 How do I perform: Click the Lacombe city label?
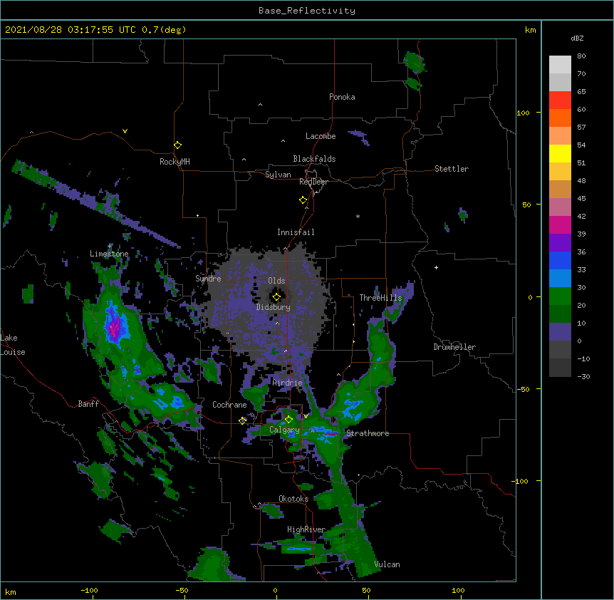point(321,136)
